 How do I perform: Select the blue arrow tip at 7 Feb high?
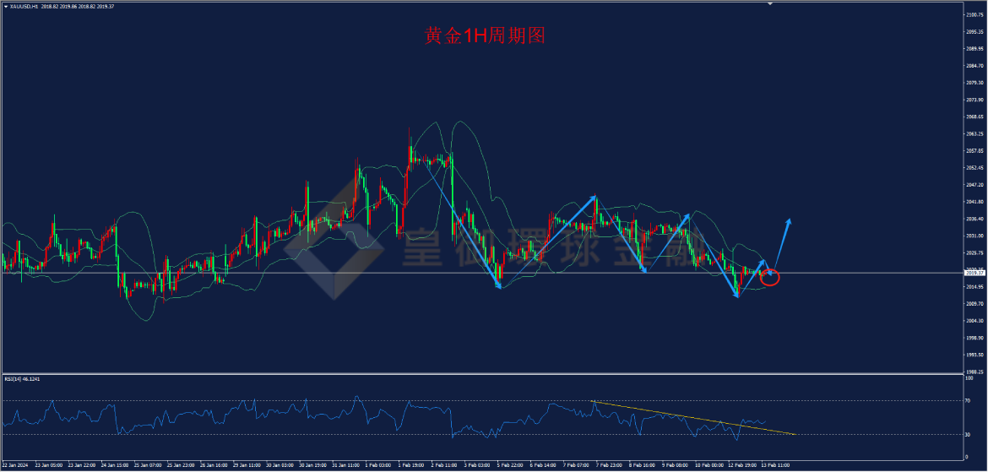(594, 198)
